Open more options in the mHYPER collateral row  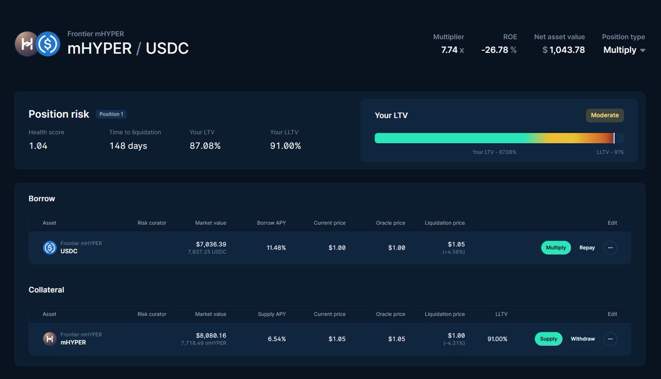(610, 339)
